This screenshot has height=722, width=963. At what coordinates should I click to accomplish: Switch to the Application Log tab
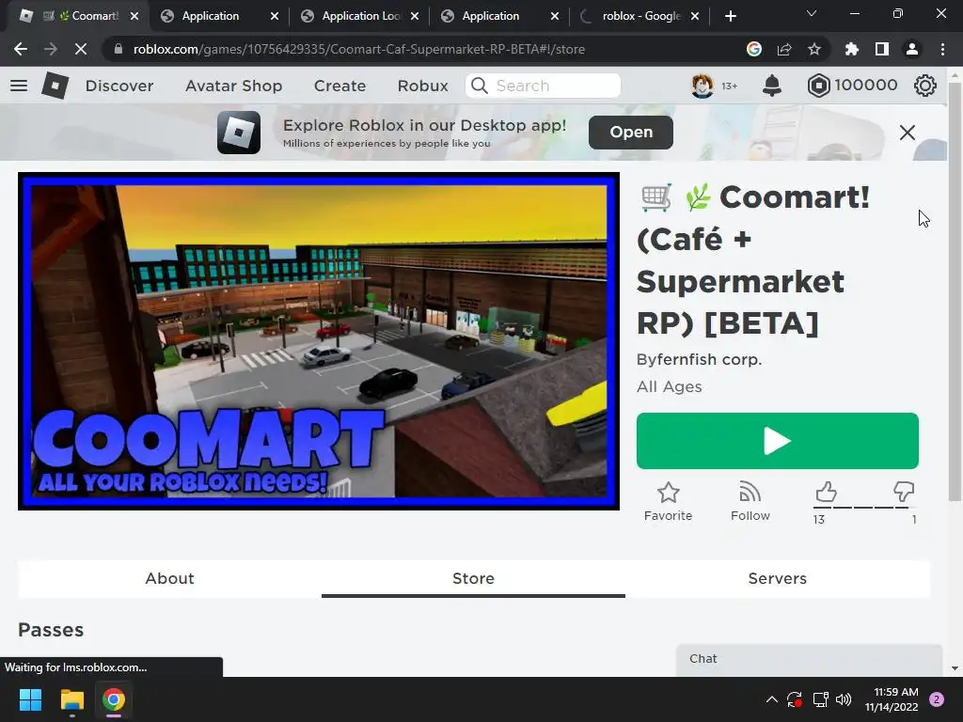tap(360, 16)
